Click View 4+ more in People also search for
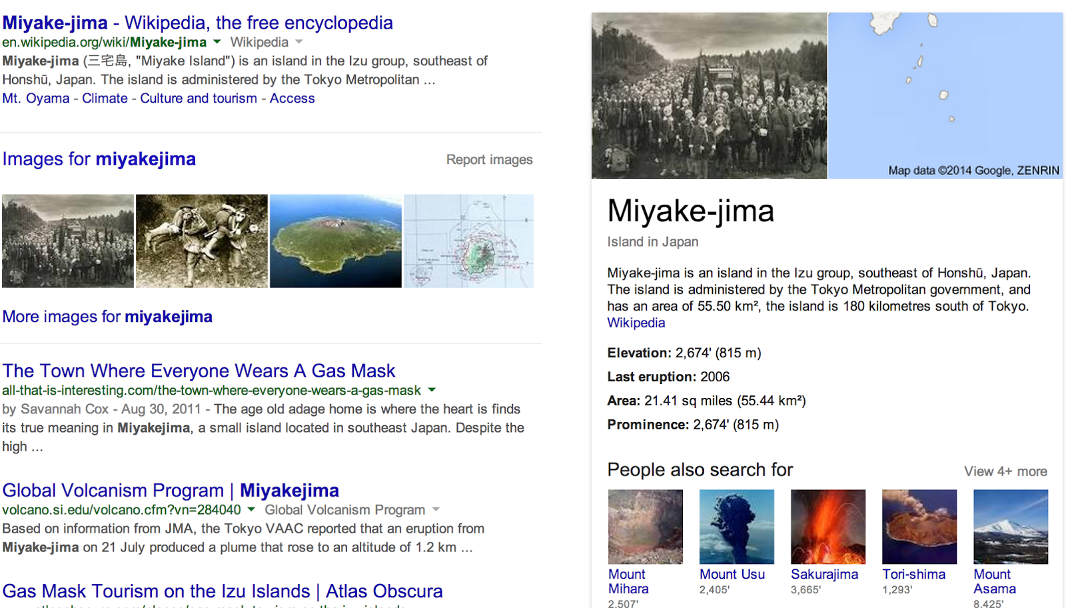Screen dimensions: 1066x608 point(1005,471)
